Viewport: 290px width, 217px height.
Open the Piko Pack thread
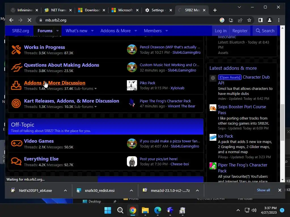click(147, 83)
